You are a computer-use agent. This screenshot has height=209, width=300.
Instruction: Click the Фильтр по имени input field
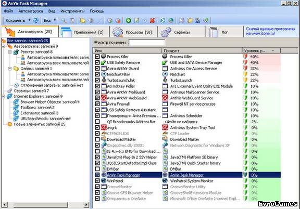[147, 43]
